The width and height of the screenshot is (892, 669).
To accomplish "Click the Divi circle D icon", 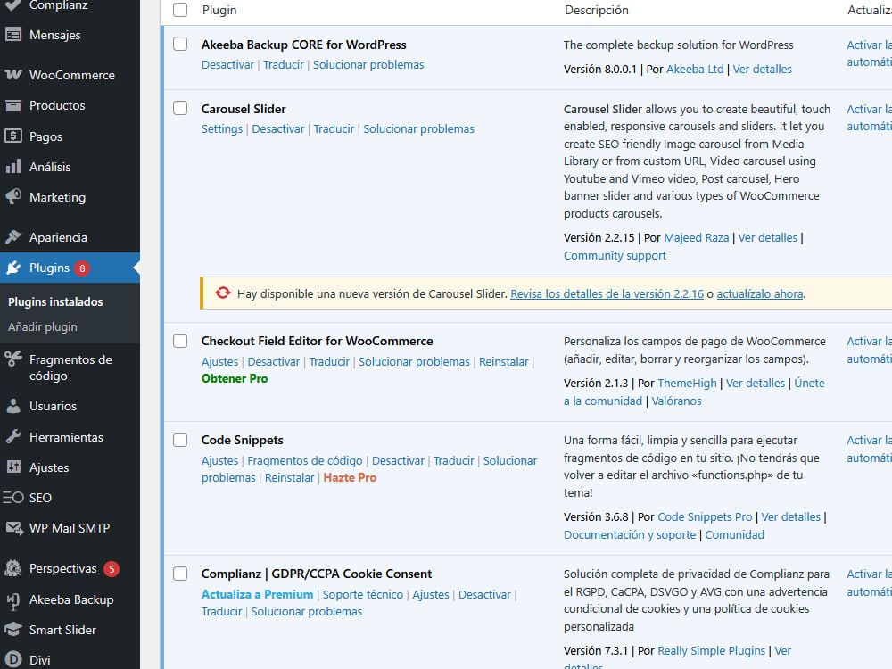I will point(13,660).
